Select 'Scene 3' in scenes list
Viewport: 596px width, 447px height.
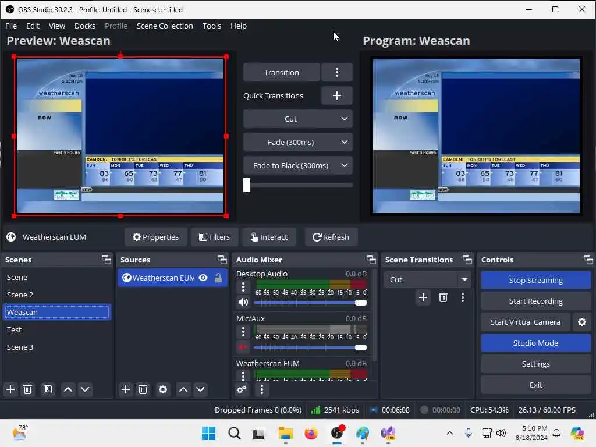[x=57, y=347]
